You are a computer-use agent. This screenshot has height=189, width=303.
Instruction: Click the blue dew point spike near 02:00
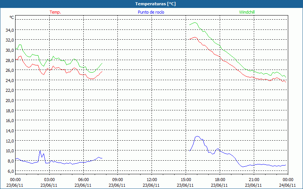point(40,150)
